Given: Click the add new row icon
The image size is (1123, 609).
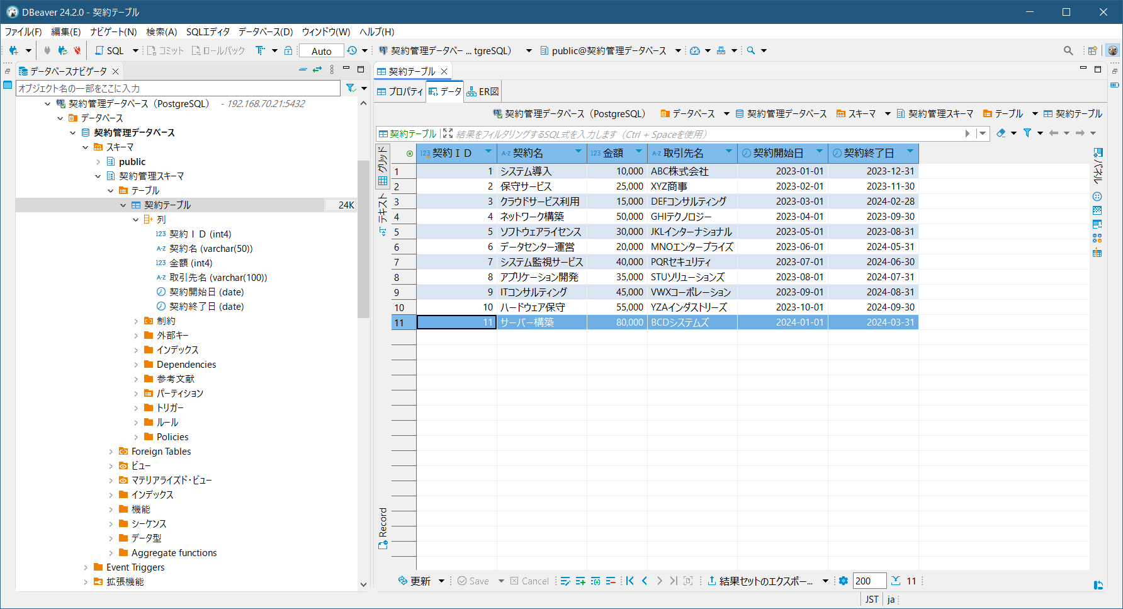Looking at the screenshot, I should pos(580,581).
